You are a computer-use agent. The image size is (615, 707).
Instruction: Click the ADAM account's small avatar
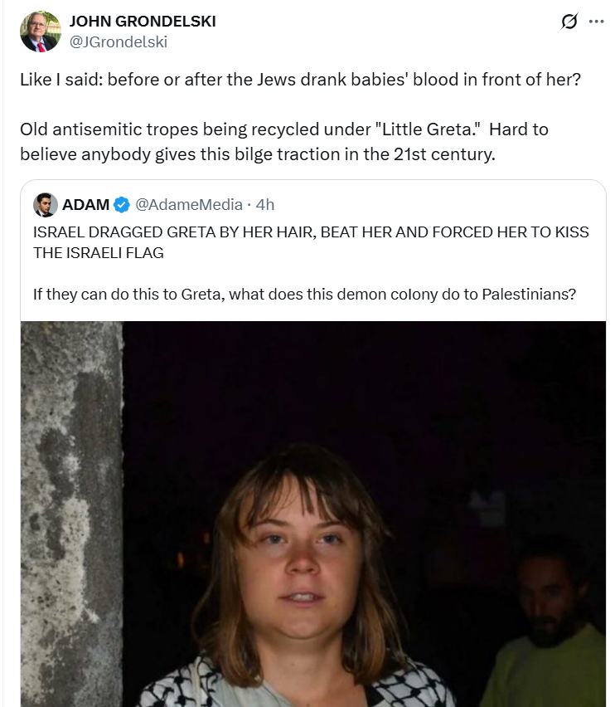tap(45, 204)
